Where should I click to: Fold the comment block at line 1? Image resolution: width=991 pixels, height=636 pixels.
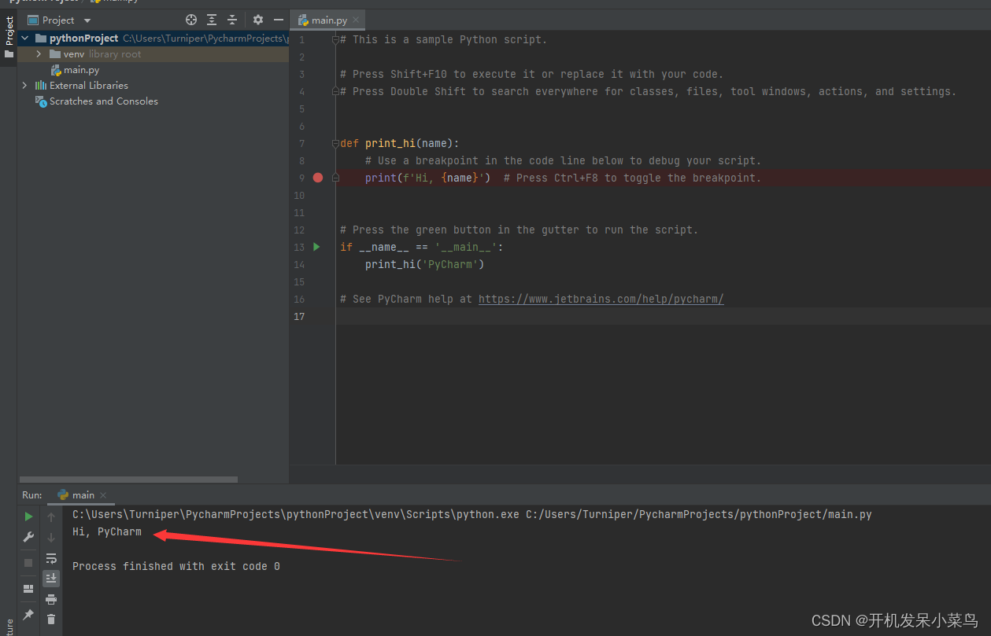(x=335, y=39)
